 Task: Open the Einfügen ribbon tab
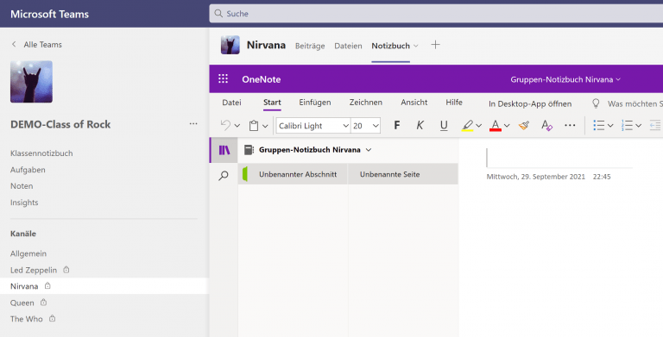coord(315,103)
